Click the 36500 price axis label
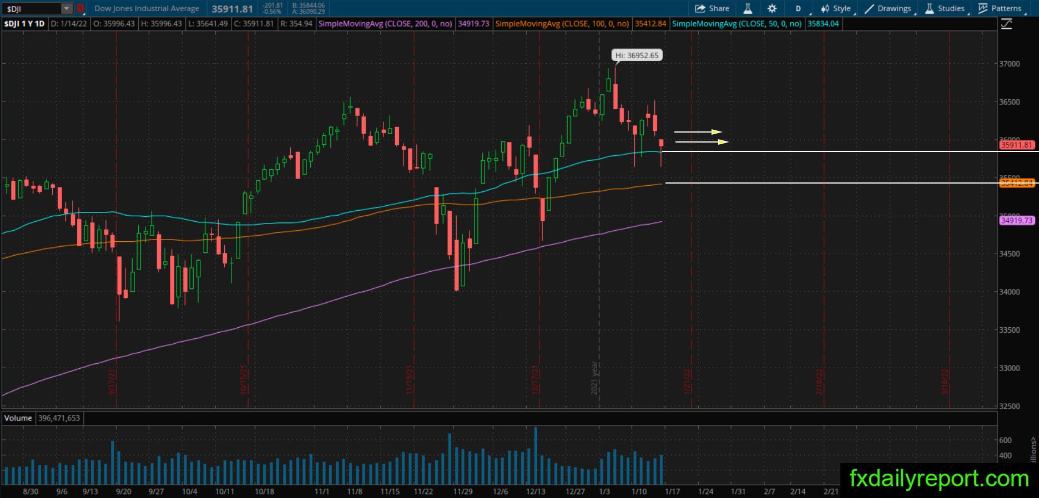 (1010, 102)
